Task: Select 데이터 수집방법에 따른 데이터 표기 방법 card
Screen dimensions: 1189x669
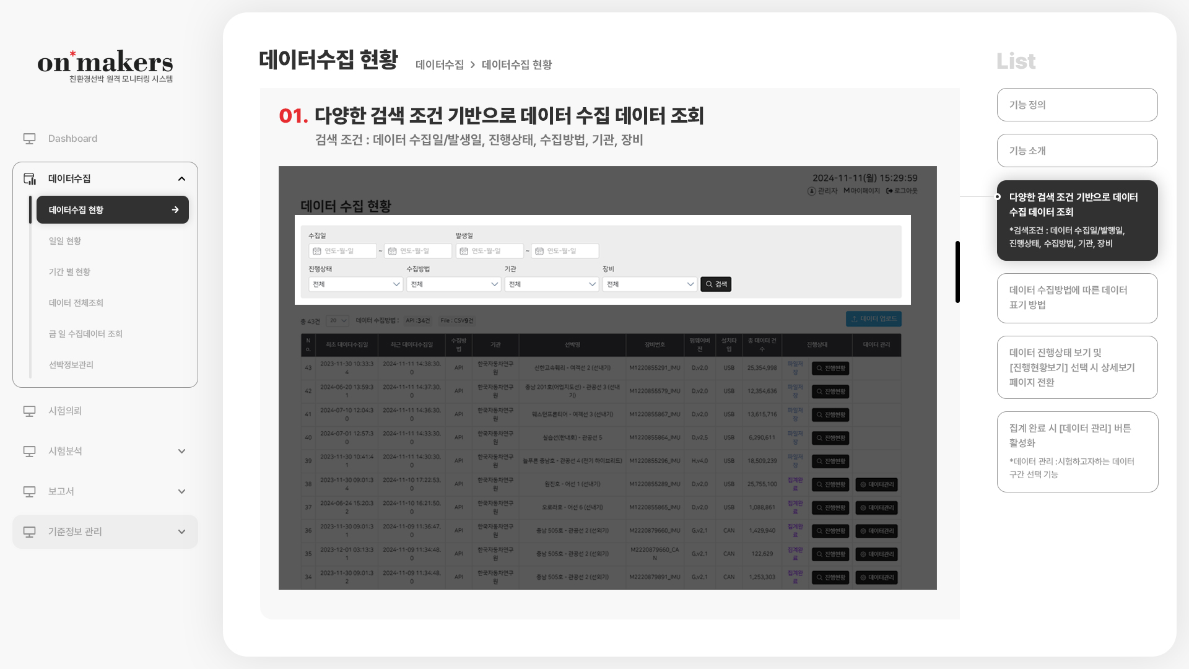Action: click(1077, 298)
